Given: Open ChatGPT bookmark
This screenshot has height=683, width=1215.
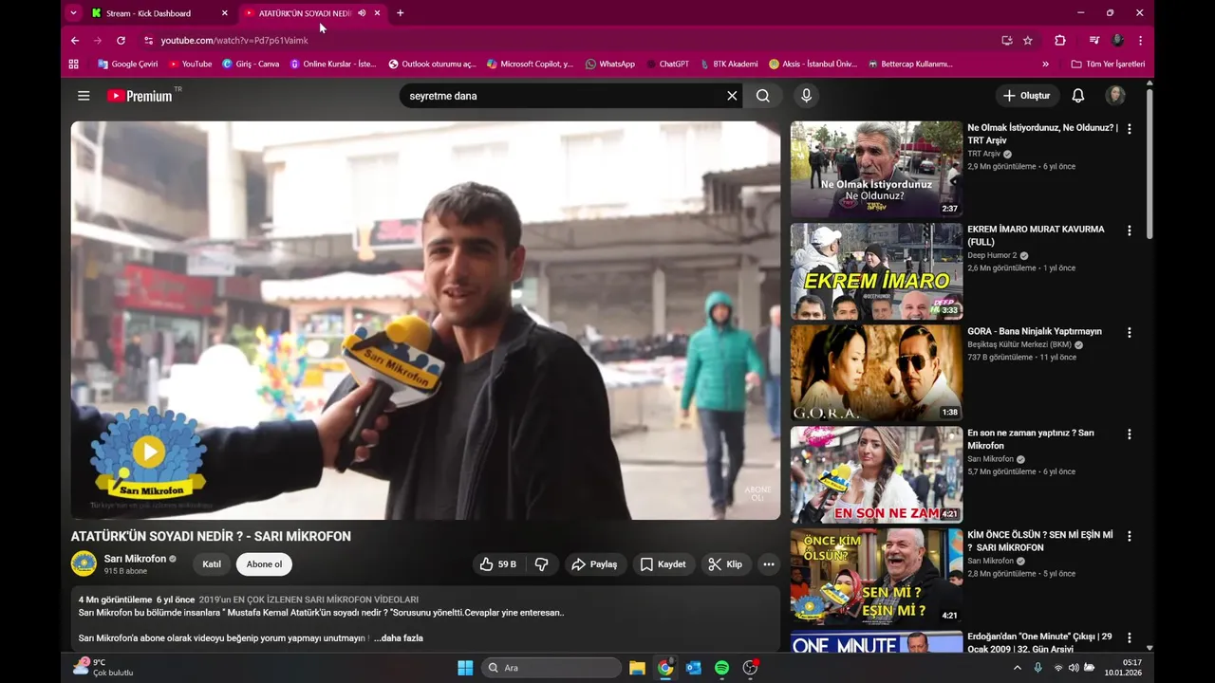Looking at the screenshot, I should 668,65.
